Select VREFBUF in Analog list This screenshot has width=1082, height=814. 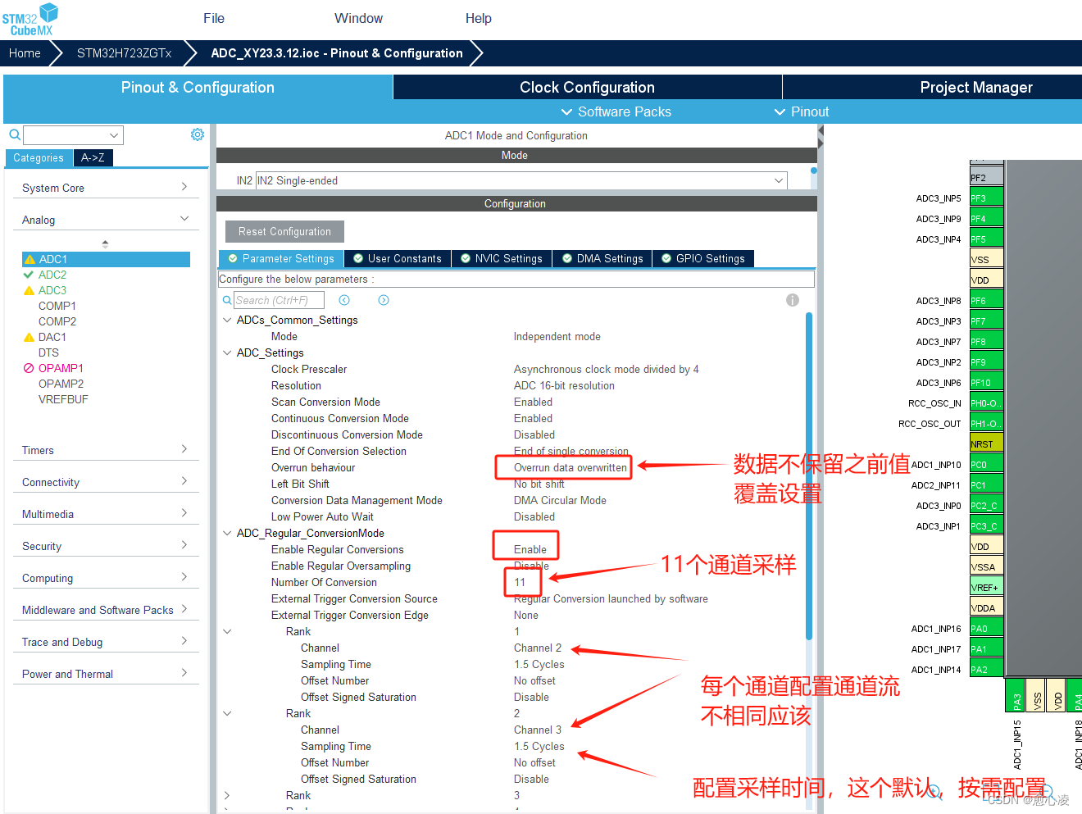63,399
